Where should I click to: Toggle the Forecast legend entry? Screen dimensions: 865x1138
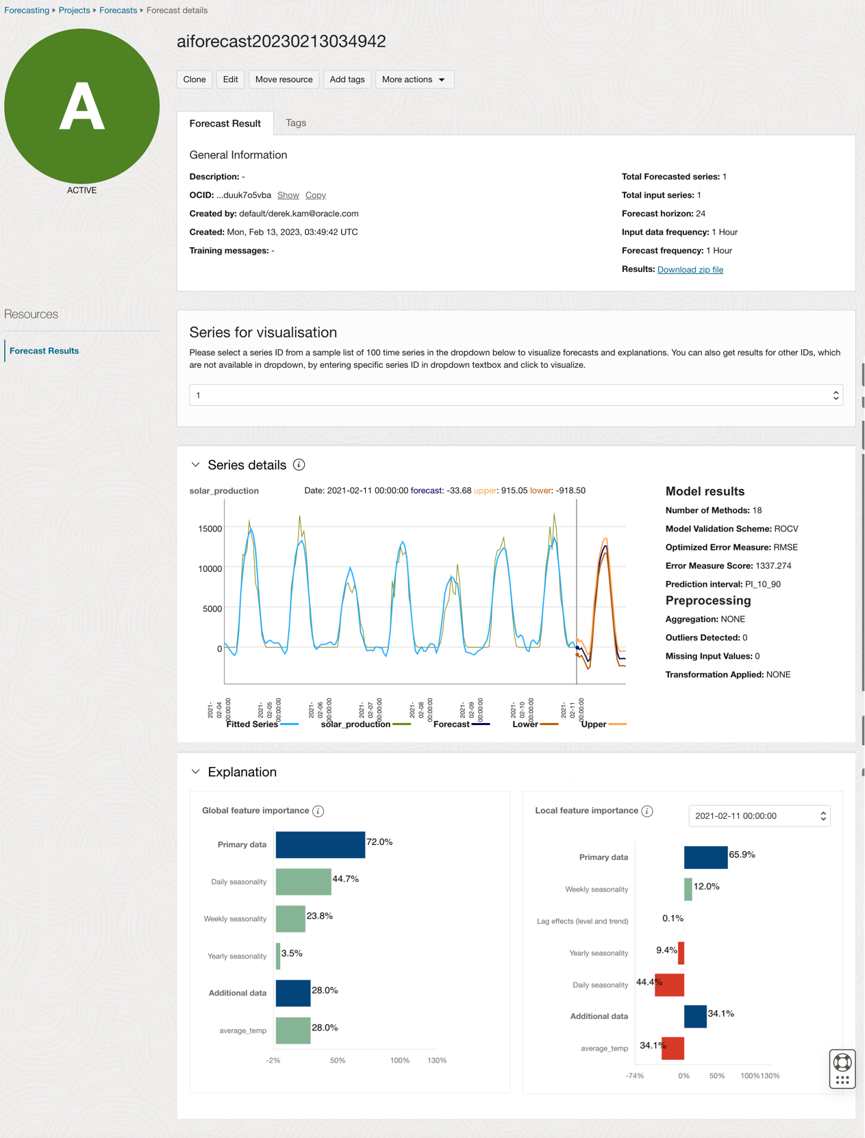click(461, 724)
